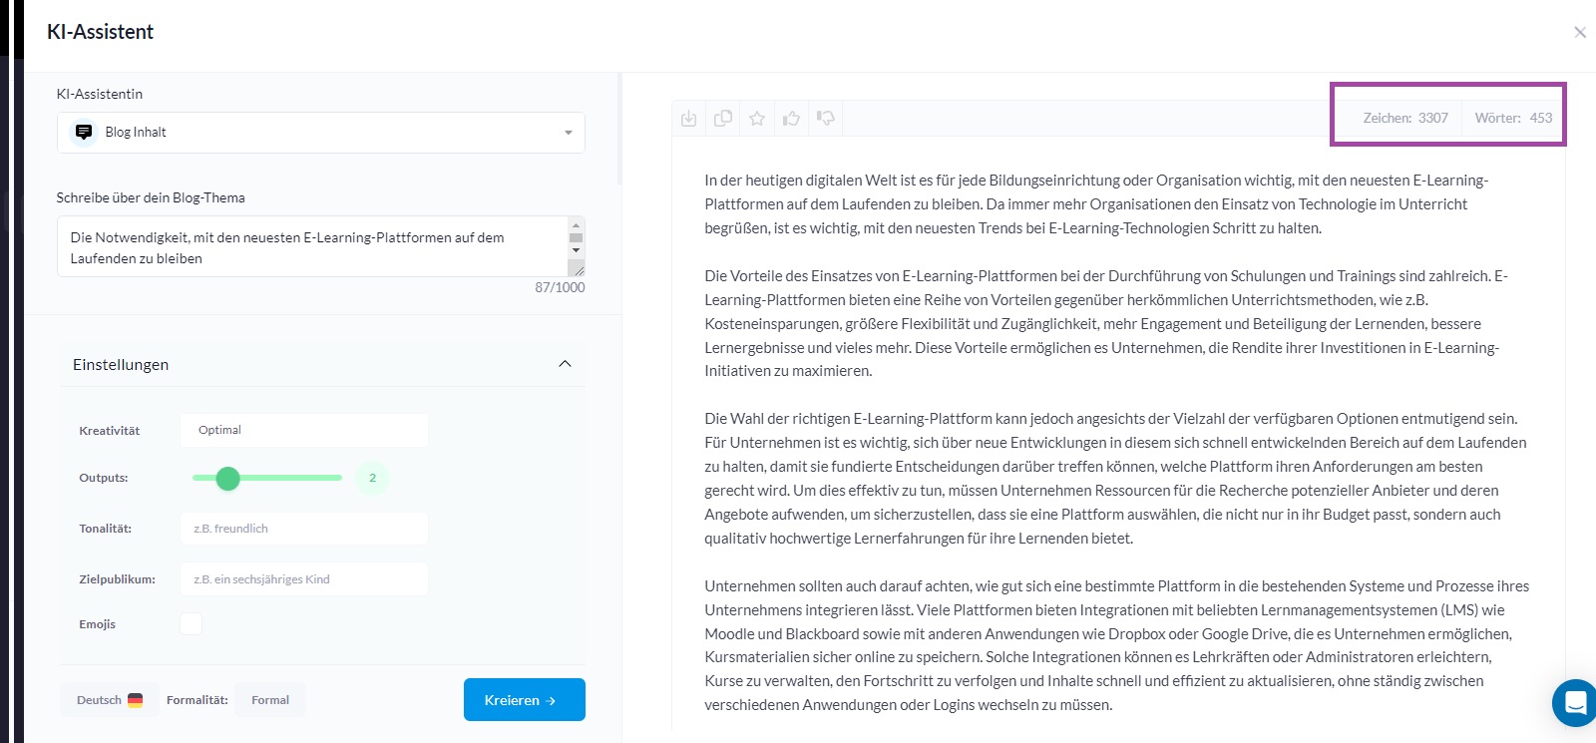Viewport: 1596px width, 743px height.
Task: Click the Wörter: 453 counter
Action: pyautogui.click(x=1513, y=118)
